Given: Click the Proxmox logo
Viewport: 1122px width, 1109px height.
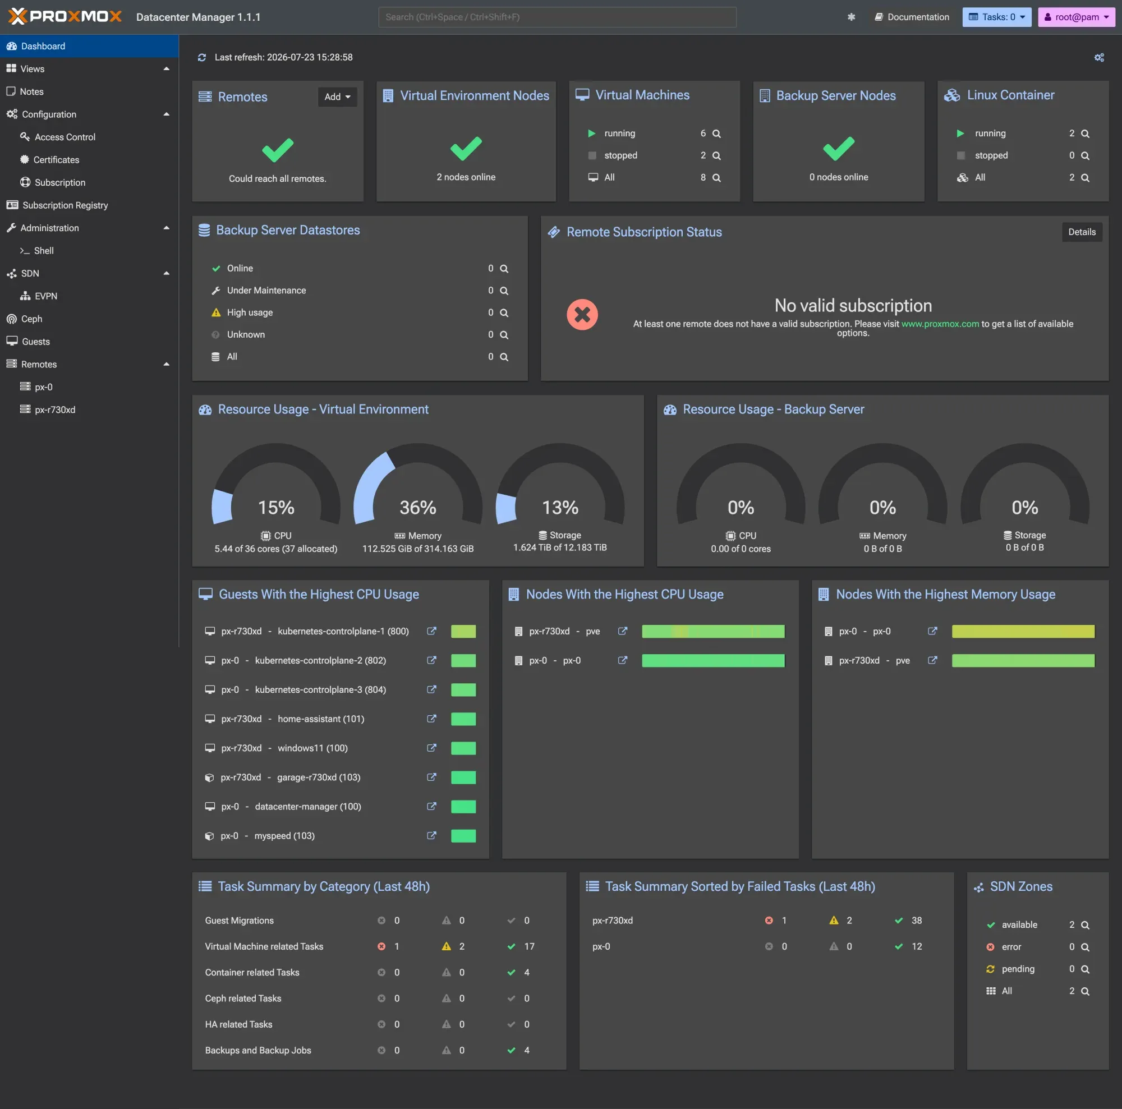Looking at the screenshot, I should tap(65, 16).
